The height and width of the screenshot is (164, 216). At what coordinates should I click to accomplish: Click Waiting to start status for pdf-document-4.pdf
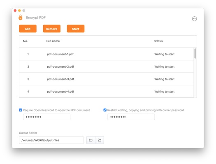click(x=164, y=91)
